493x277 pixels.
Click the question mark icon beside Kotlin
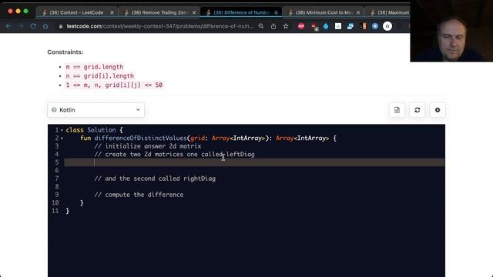[x=54, y=110]
